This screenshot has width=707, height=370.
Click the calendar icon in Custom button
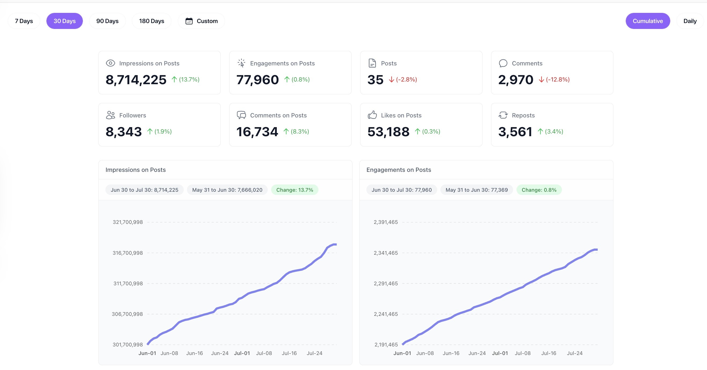coord(189,21)
